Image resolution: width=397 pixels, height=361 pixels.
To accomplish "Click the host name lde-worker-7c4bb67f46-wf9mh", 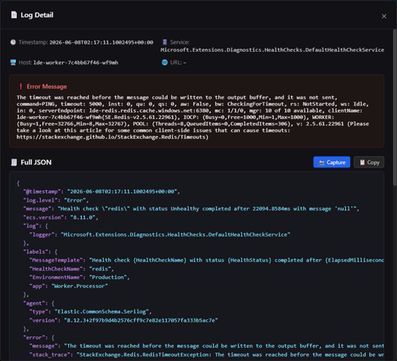I will click(x=75, y=63).
